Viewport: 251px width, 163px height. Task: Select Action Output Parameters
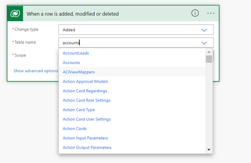[x=132, y=148]
